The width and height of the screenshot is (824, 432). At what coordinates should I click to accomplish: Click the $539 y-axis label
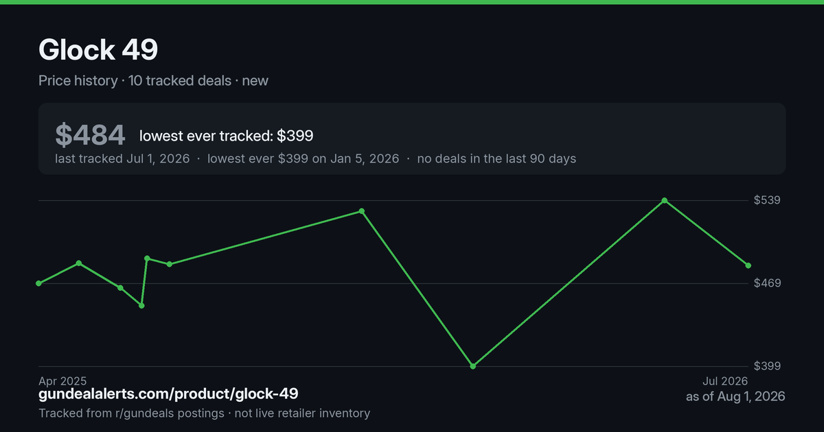tap(768, 200)
